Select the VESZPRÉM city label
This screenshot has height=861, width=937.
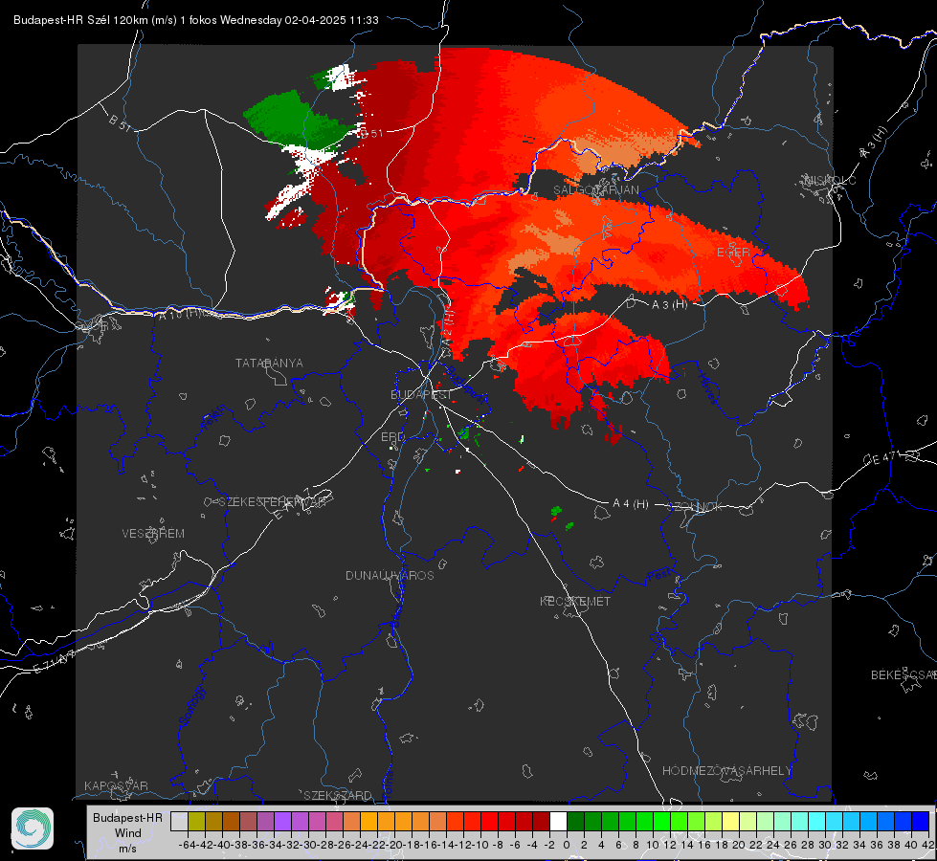[x=153, y=534]
